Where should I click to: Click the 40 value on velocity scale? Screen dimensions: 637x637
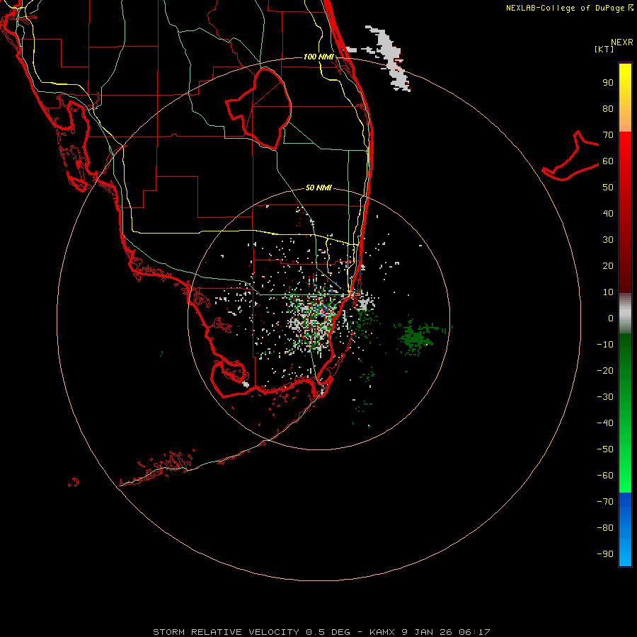pos(608,213)
